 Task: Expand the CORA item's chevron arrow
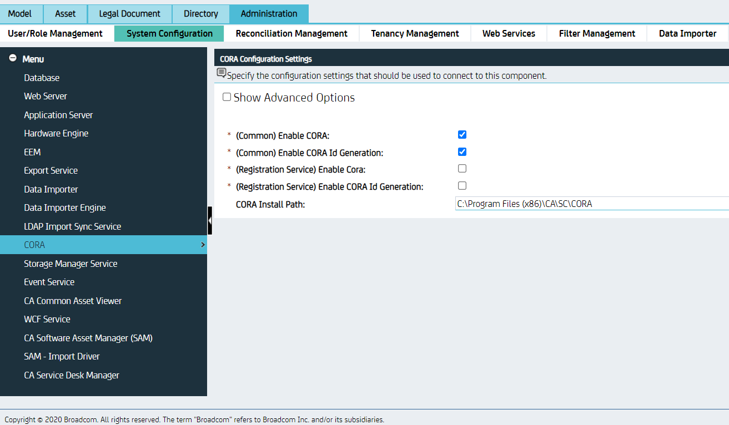[203, 245]
